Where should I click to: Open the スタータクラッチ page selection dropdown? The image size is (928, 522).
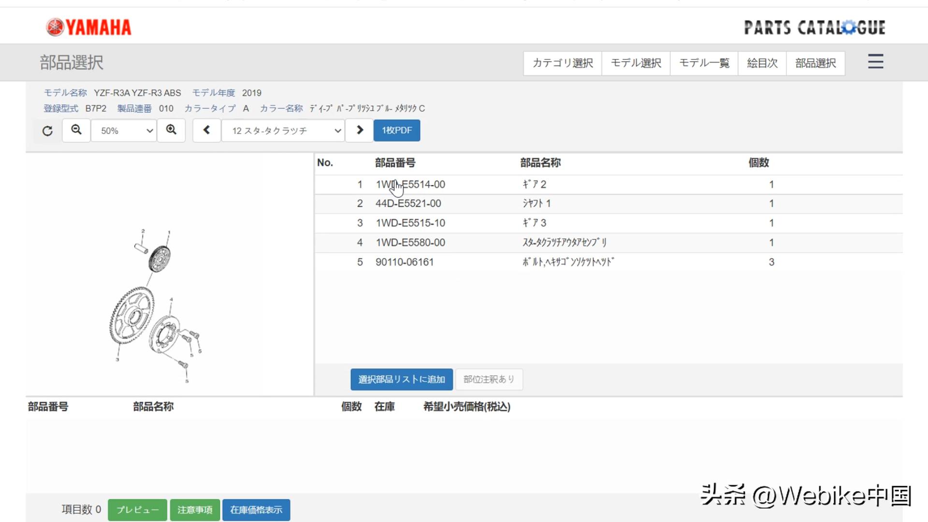click(283, 130)
